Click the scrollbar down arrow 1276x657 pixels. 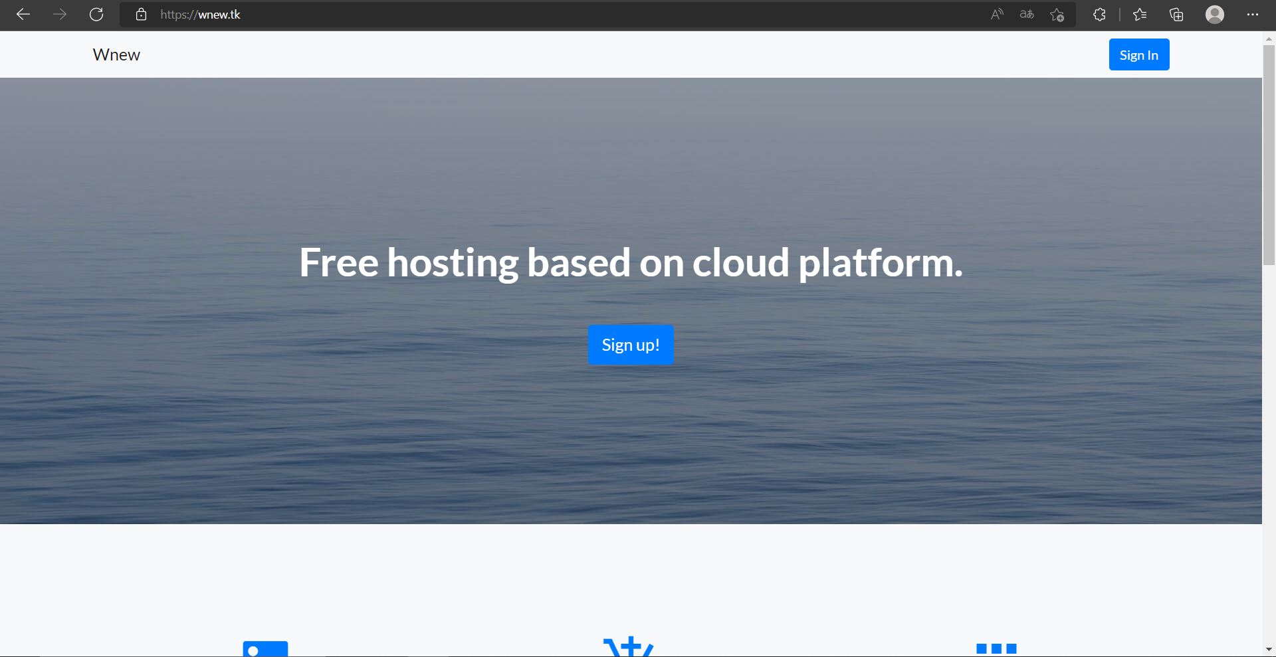(x=1269, y=649)
